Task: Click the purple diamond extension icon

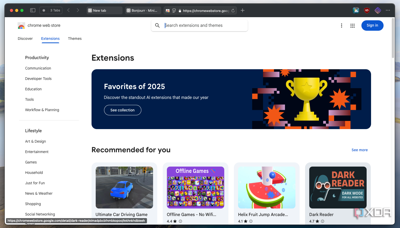Action: pyautogui.click(x=378, y=10)
